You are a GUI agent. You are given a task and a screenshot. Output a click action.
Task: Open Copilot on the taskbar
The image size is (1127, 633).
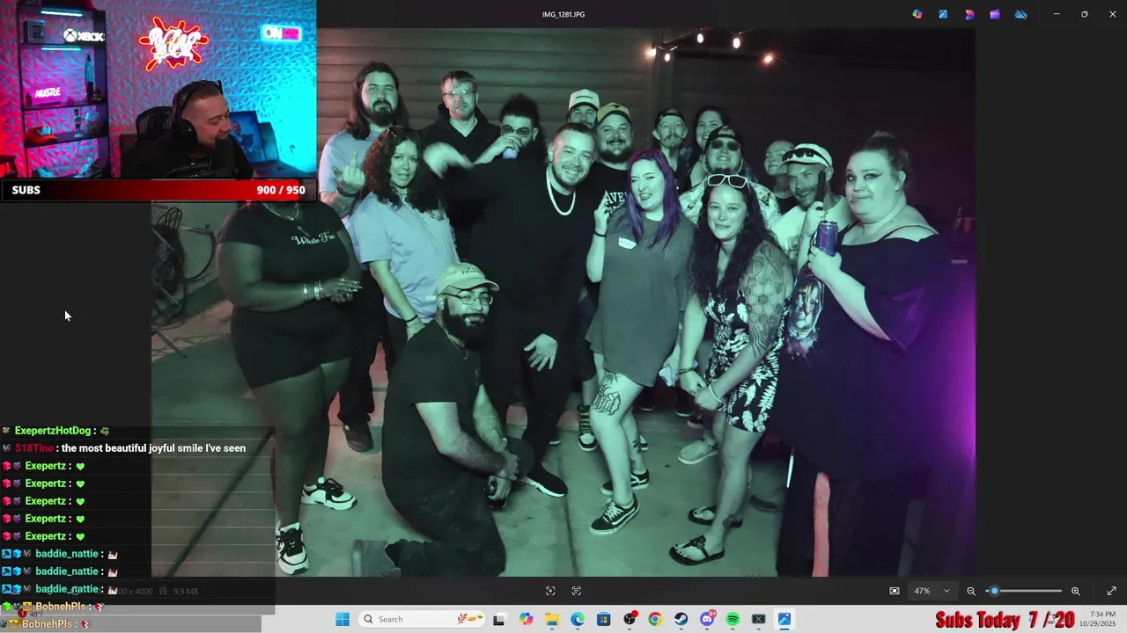point(526,619)
